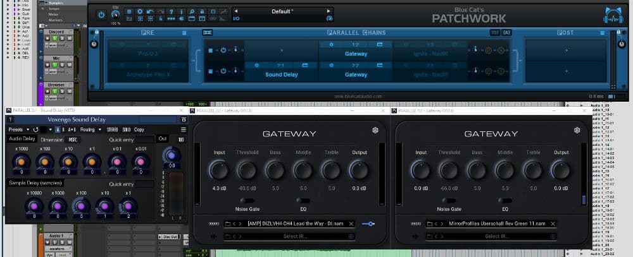Clear the DIZLVH4 Lead the Way model (X)
633x257 pixels.
click(351, 224)
